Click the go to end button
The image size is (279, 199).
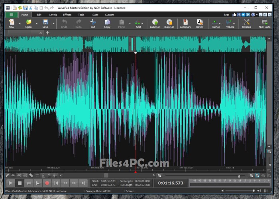[83, 183]
